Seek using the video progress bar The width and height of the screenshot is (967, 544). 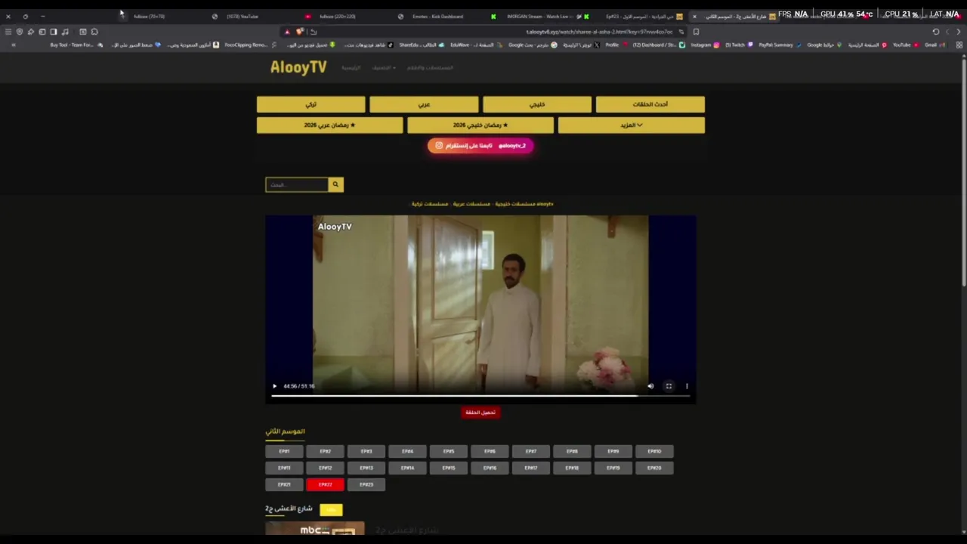(480, 395)
